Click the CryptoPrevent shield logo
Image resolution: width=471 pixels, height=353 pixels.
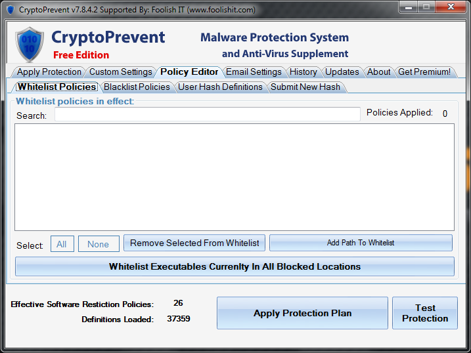pyautogui.click(x=30, y=45)
